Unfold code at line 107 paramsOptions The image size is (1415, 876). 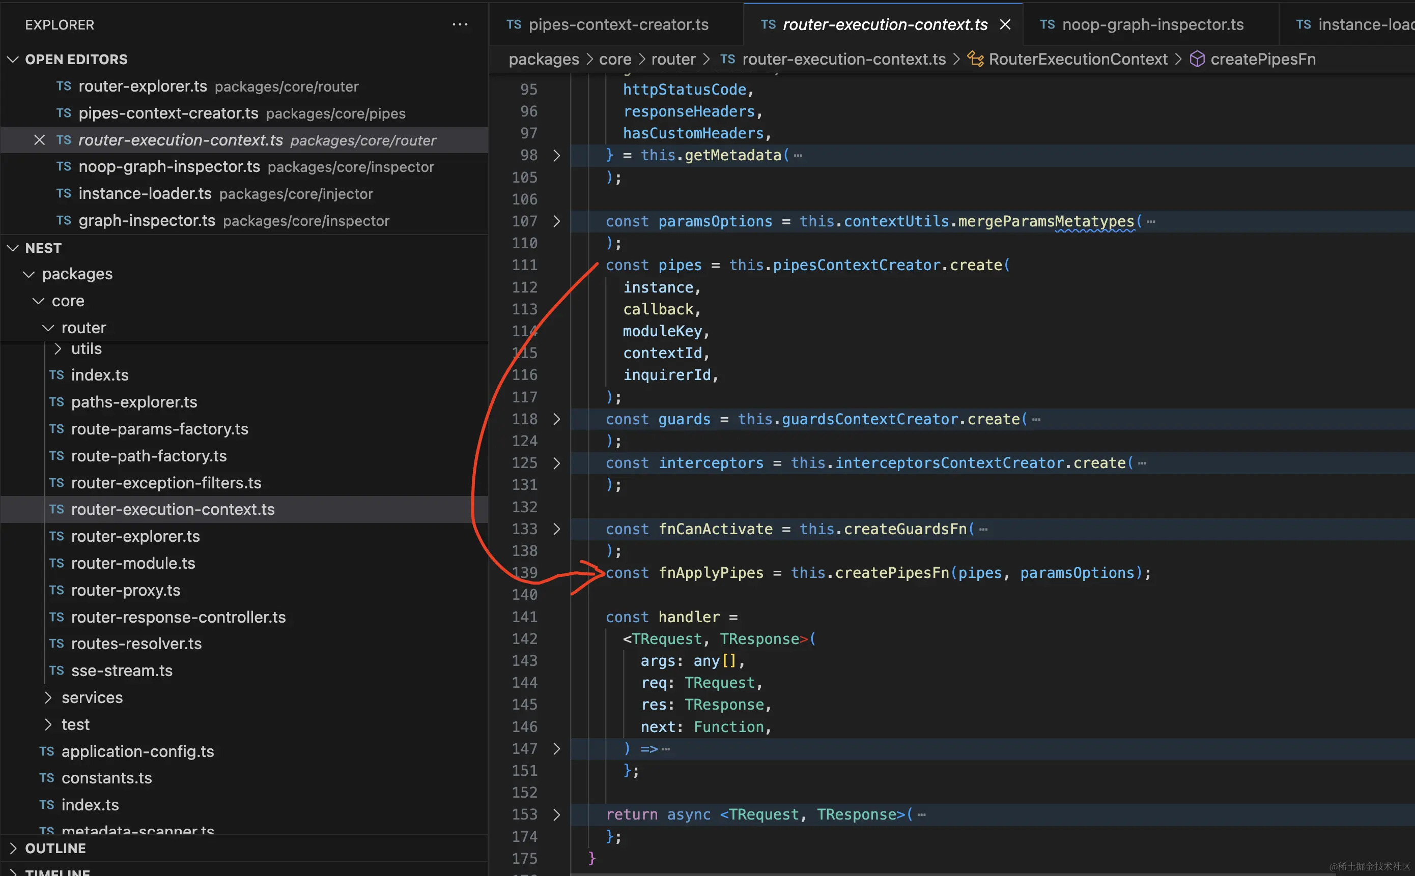click(x=556, y=221)
